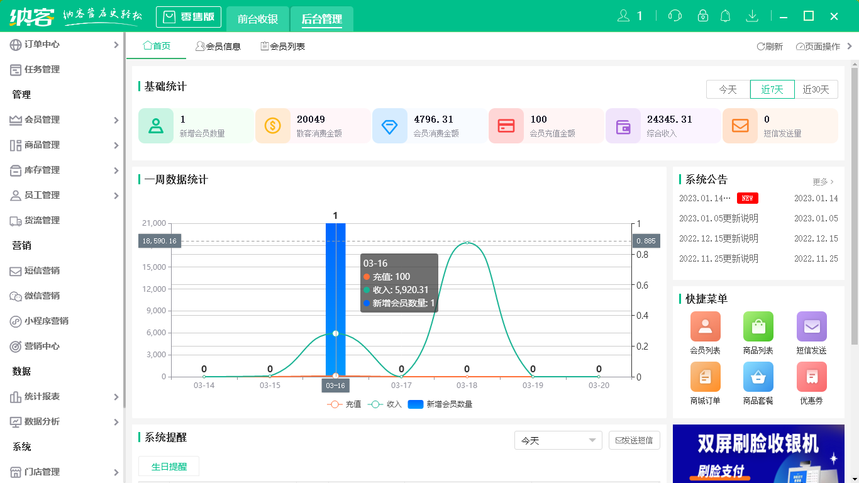Open the 商城订单 quick menu icon
Image resolution: width=859 pixels, height=483 pixels.
point(705,377)
